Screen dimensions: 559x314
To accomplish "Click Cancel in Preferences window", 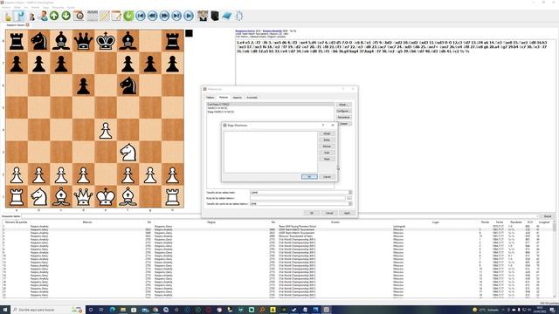I will click(x=329, y=213).
